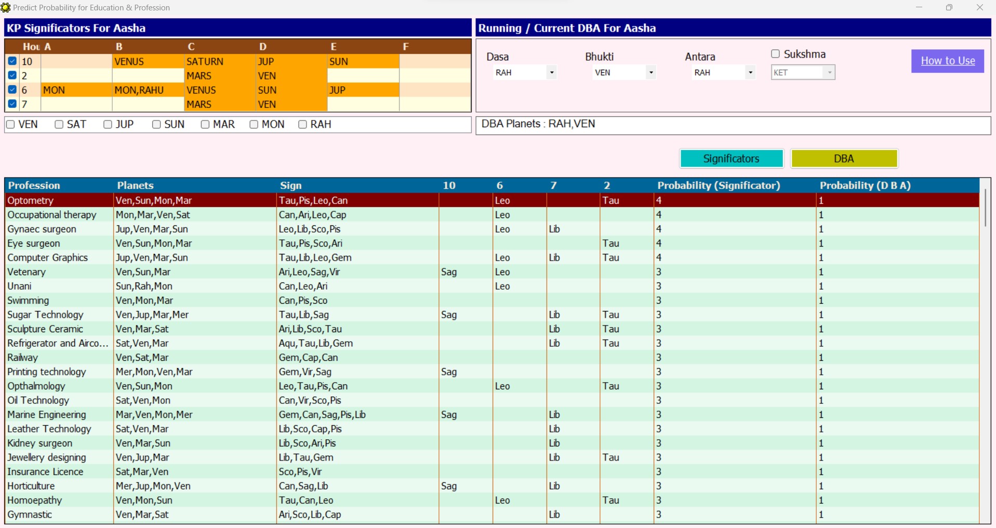Check the RAH planet filter
996x528 pixels.
(302, 125)
